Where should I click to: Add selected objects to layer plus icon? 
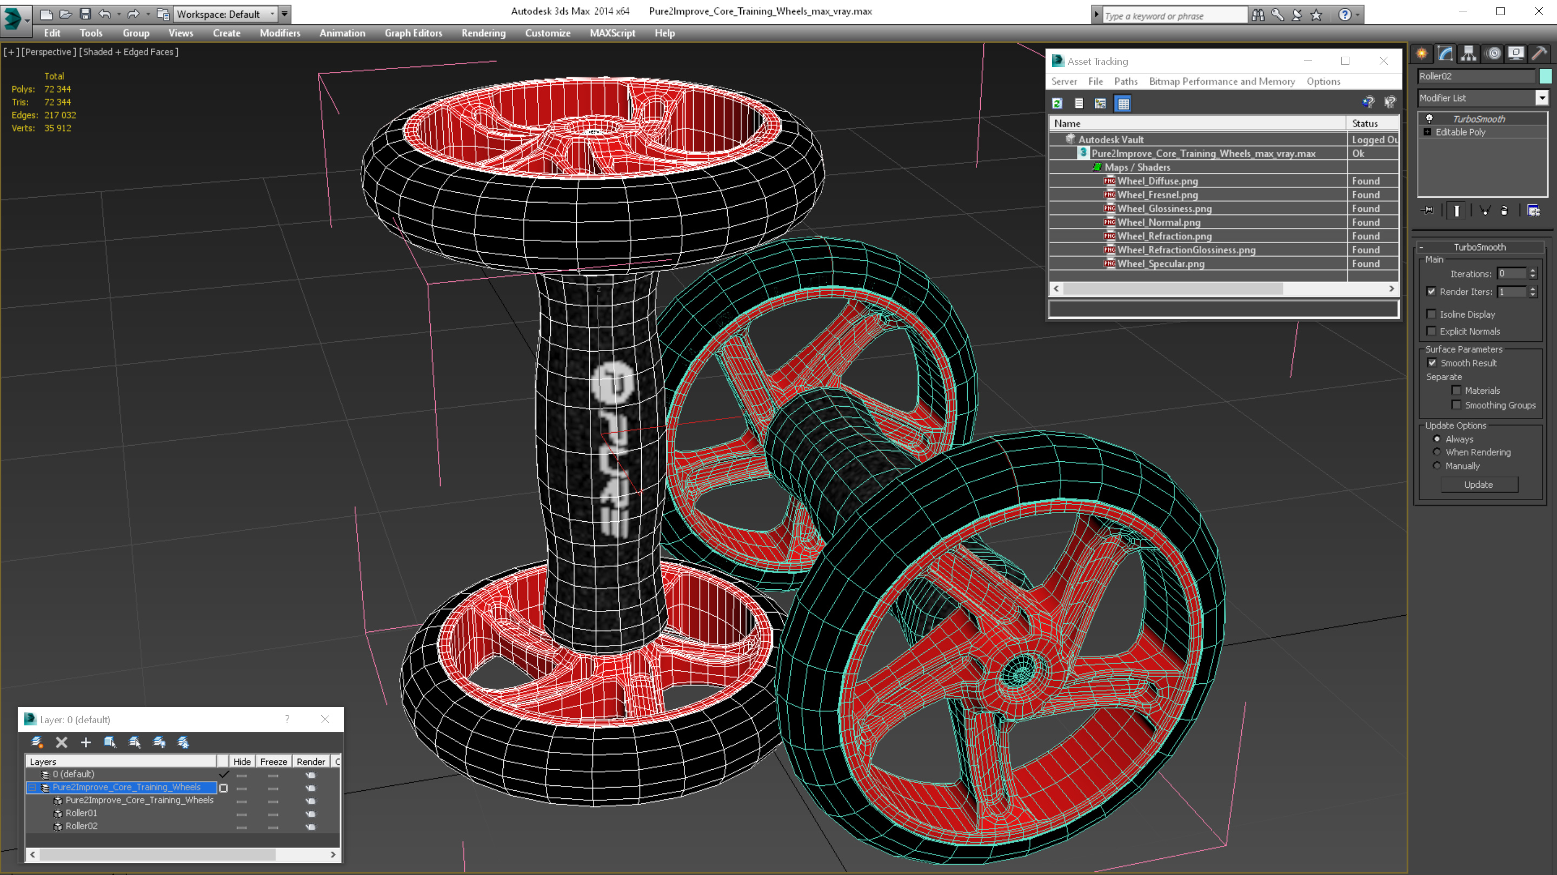pos(86,742)
